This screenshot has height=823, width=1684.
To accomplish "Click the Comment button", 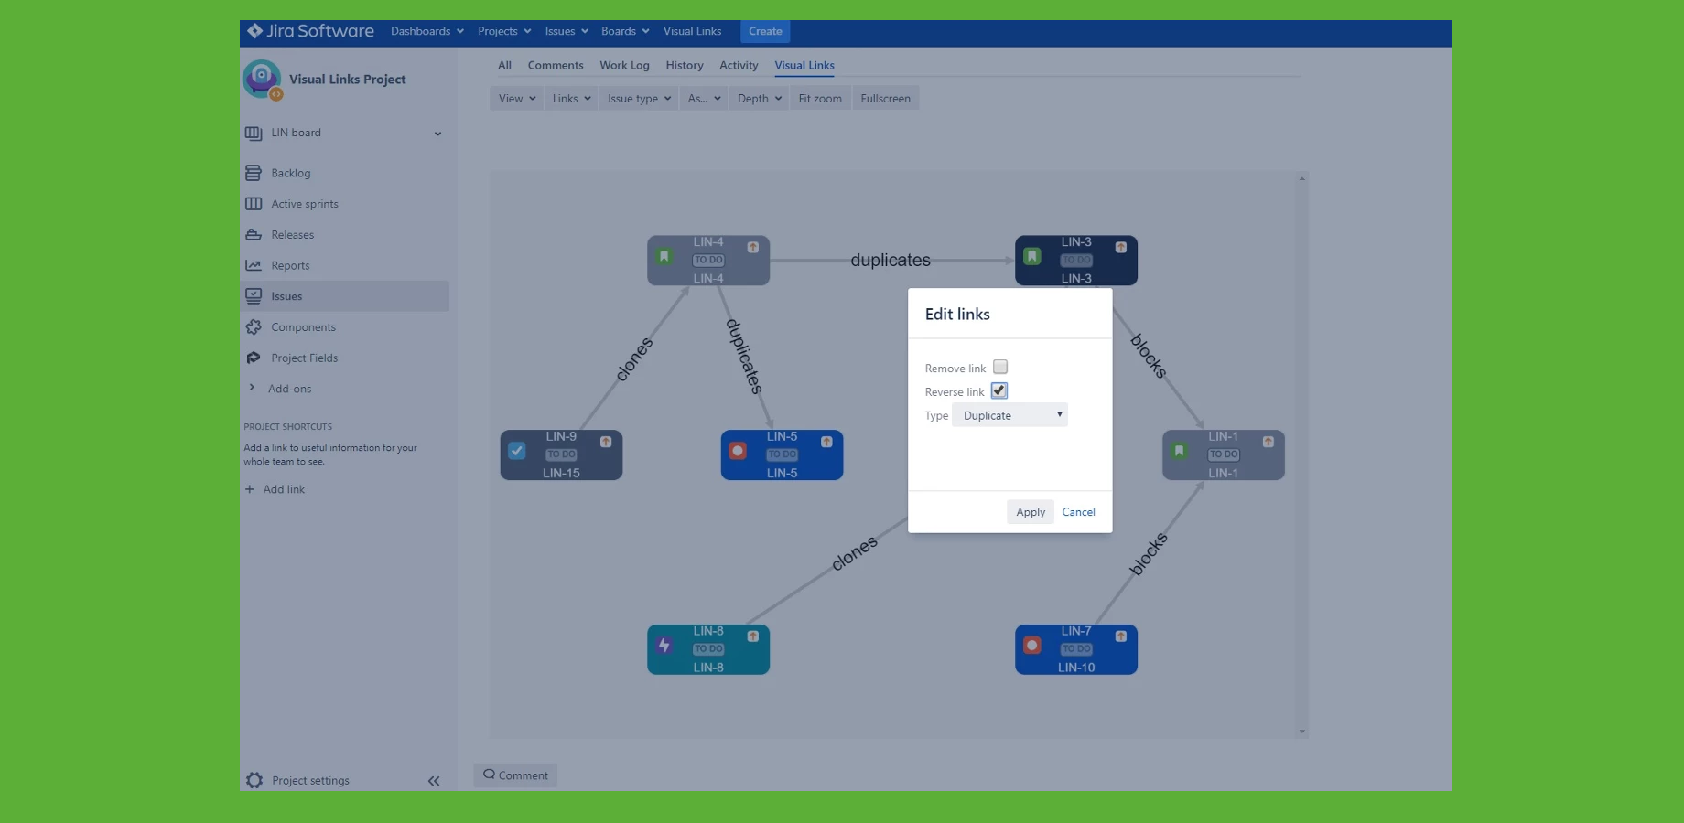I will pos(515,775).
